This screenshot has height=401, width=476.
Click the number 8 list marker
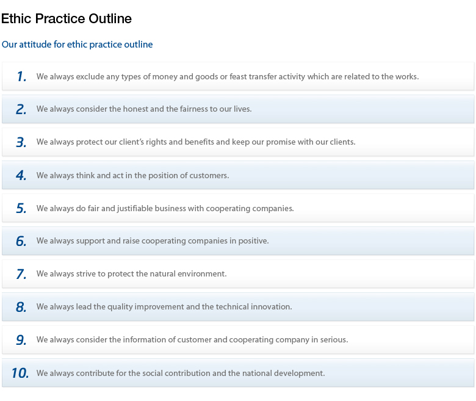click(x=21, y=307)
